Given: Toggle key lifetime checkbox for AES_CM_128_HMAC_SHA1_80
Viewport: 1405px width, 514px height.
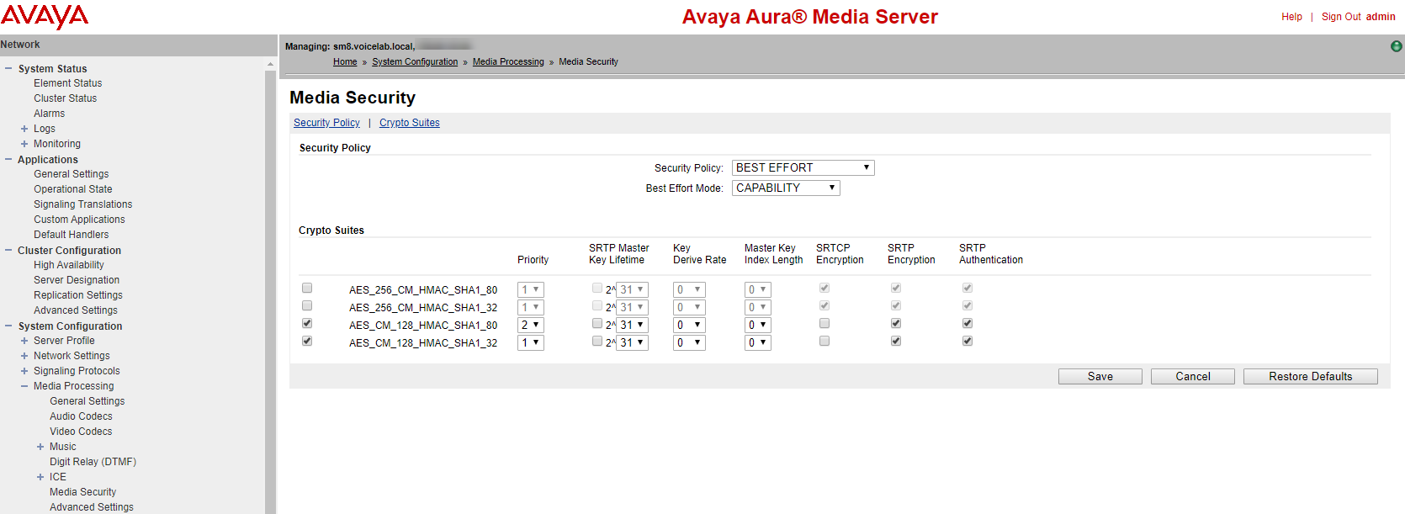Looking at the screenshot, I should 597,323.
